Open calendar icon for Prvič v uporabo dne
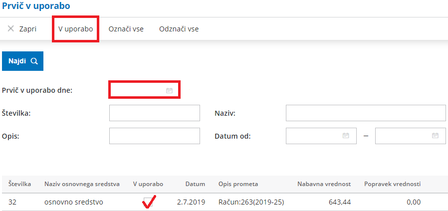The width and height of the screenshot is (448, 211). pos(170,90)
